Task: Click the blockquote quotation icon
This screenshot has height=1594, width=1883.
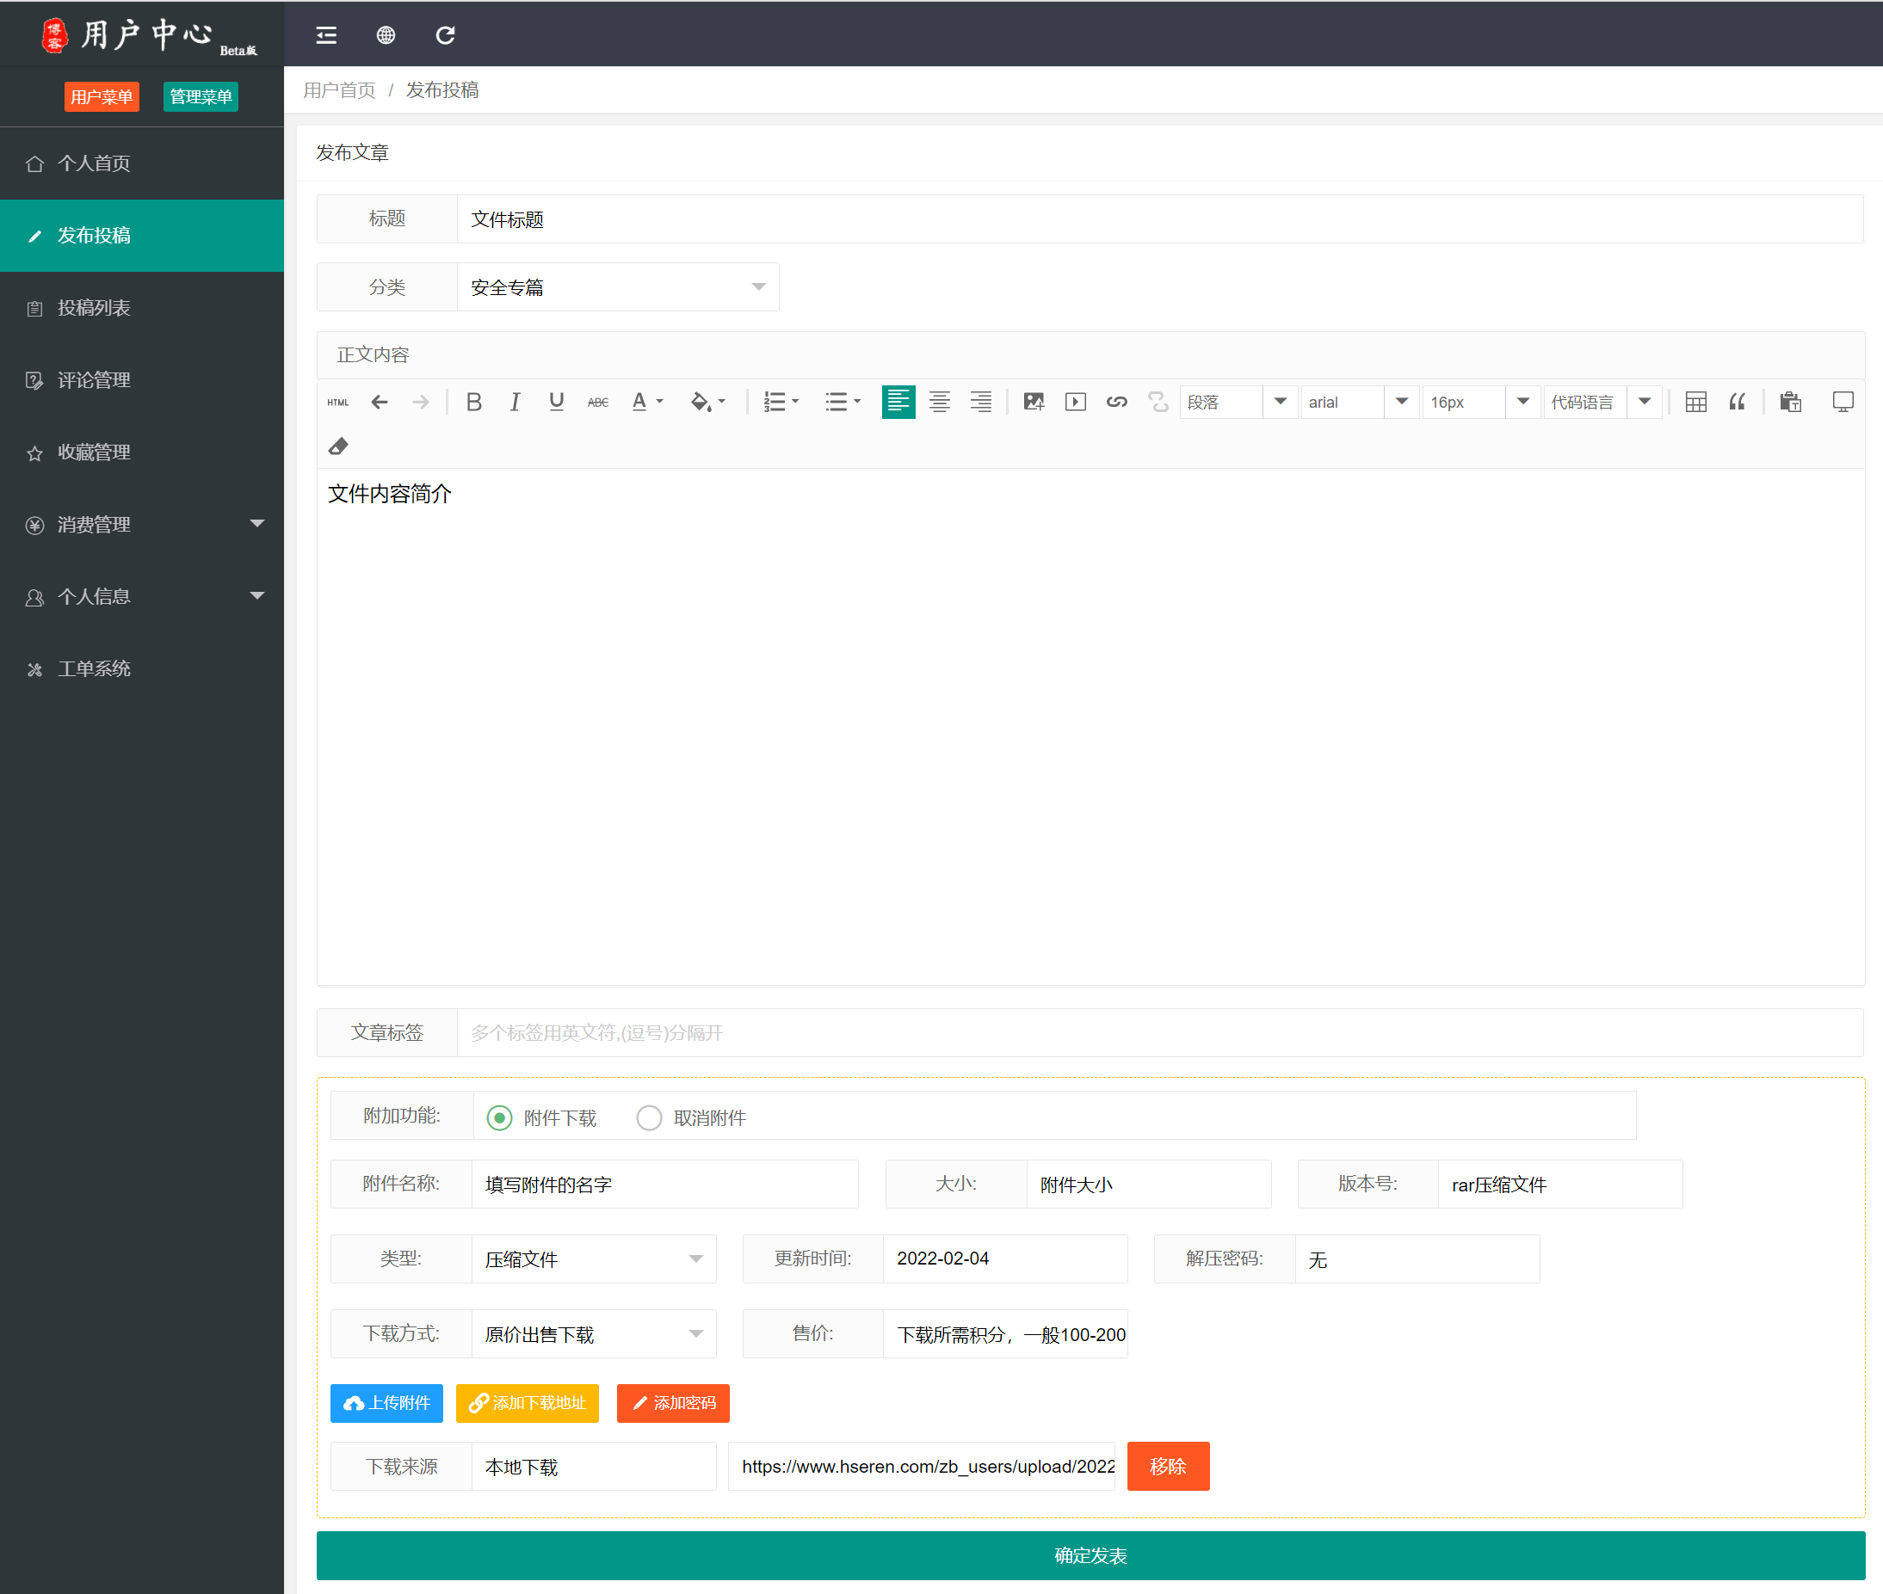Action: click(x=1737, y=402)
